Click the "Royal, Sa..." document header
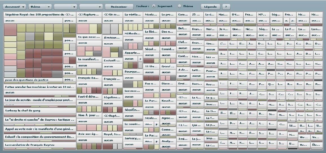Viewport: 326px width, 153px height. point(112,134)
